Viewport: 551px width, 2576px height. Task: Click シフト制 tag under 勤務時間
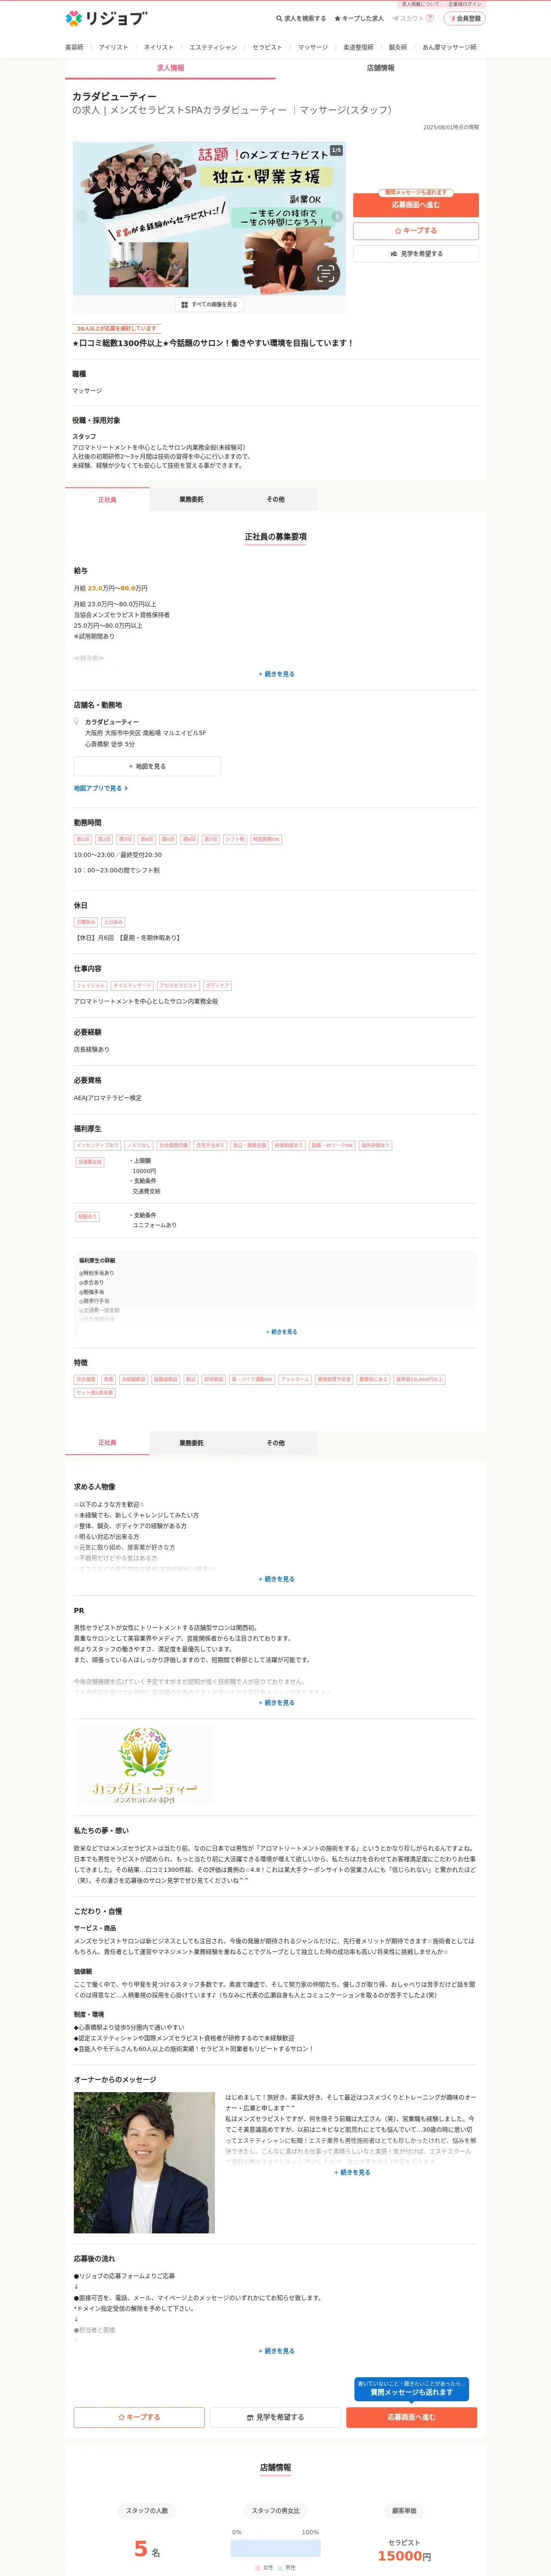235,839
